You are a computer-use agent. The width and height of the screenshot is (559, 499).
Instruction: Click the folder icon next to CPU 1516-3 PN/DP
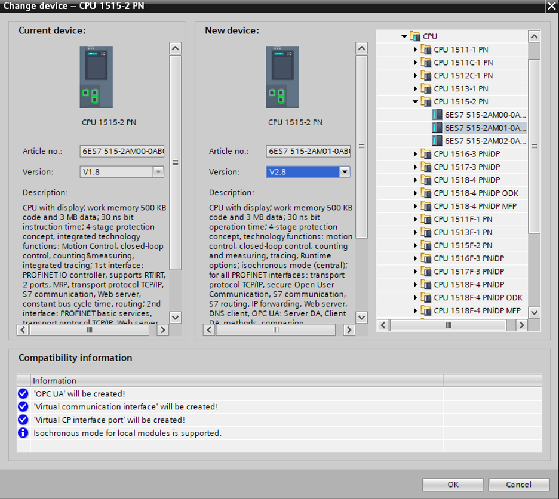[x=426, y=154]
